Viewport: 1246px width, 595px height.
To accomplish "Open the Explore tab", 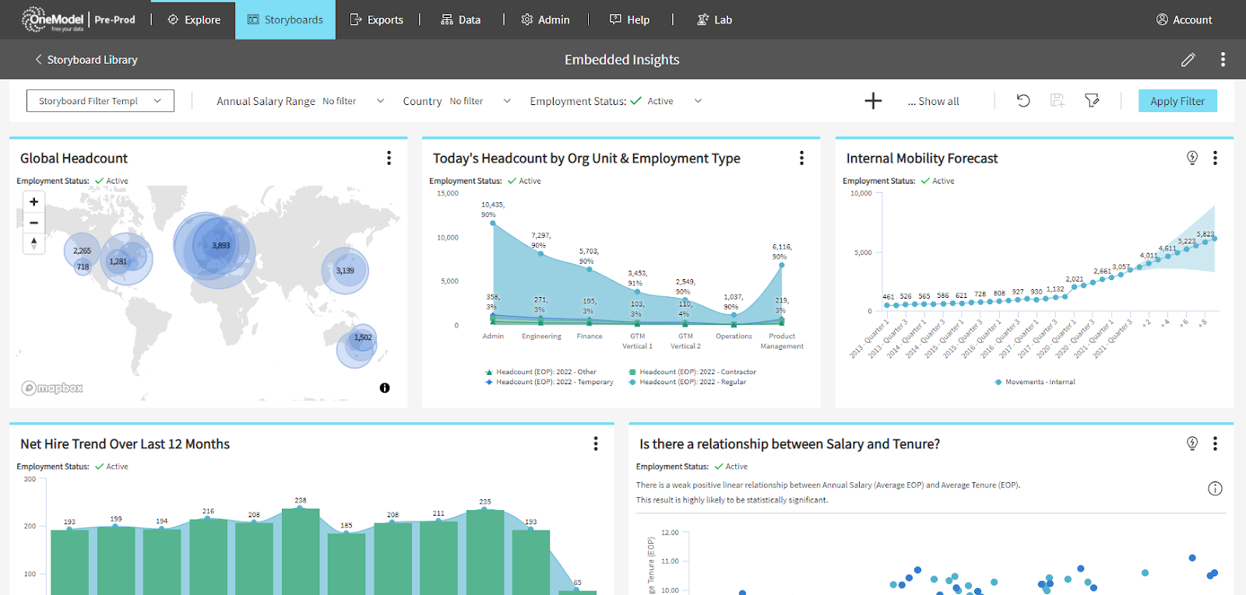I will coord(195,19).
